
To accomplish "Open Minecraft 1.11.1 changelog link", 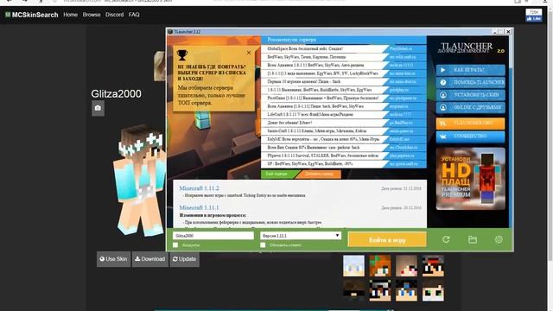I will [x=199, y=207].
